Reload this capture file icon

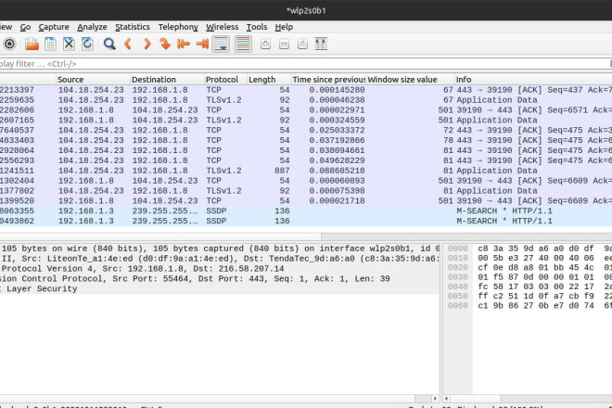[x=87, y=44]
